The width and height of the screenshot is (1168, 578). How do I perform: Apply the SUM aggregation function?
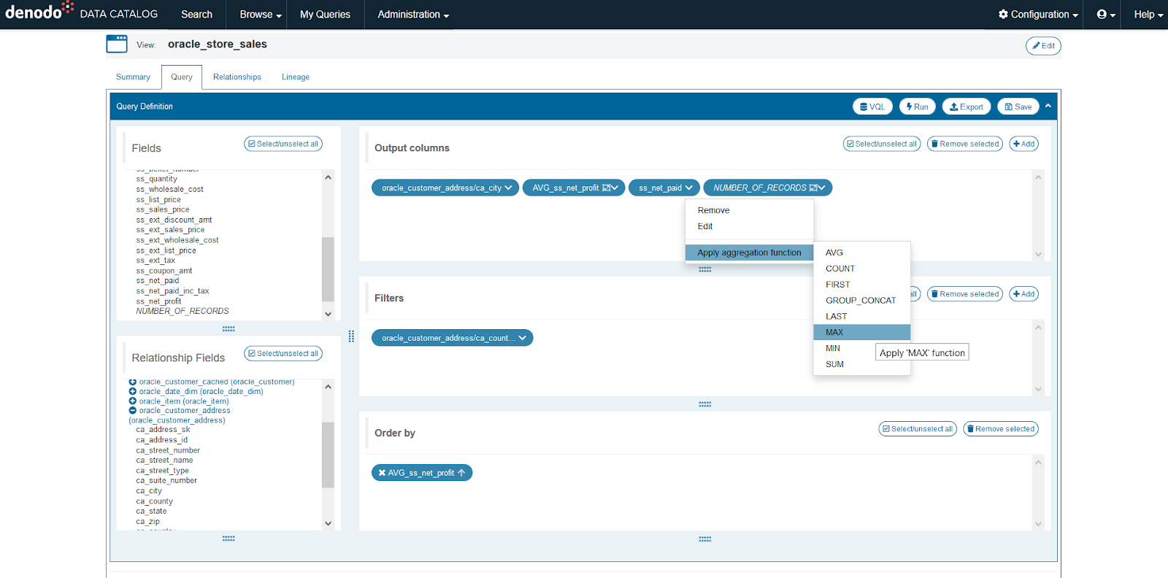click(862, 364)
